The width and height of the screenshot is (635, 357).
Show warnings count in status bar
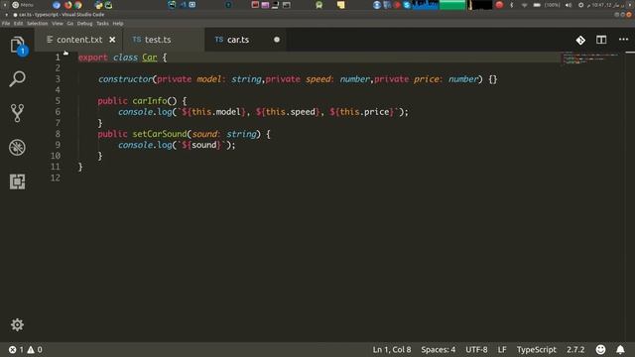coord(35,349)
